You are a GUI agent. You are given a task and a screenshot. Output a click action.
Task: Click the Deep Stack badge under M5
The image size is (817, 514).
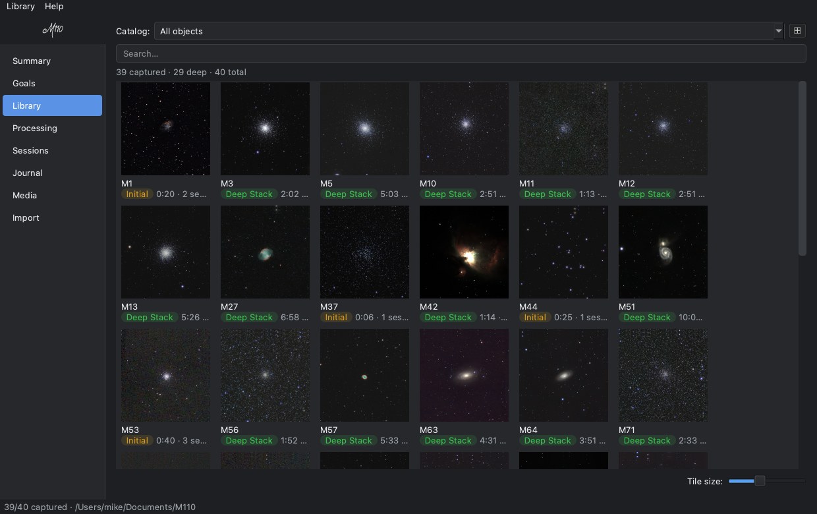(x=349, y=194)
